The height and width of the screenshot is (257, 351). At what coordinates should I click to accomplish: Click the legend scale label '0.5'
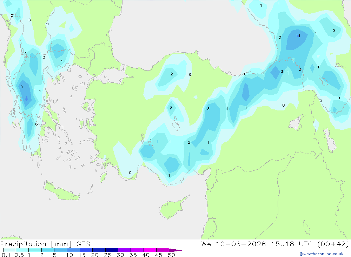[19, 255]
